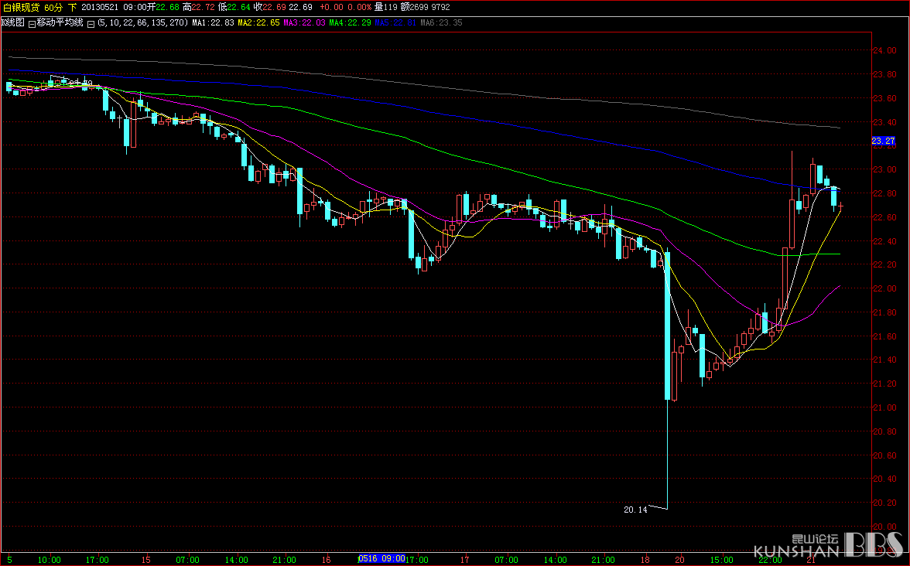Collapse the 移动平均线 indicator box

tap(32, 23)
